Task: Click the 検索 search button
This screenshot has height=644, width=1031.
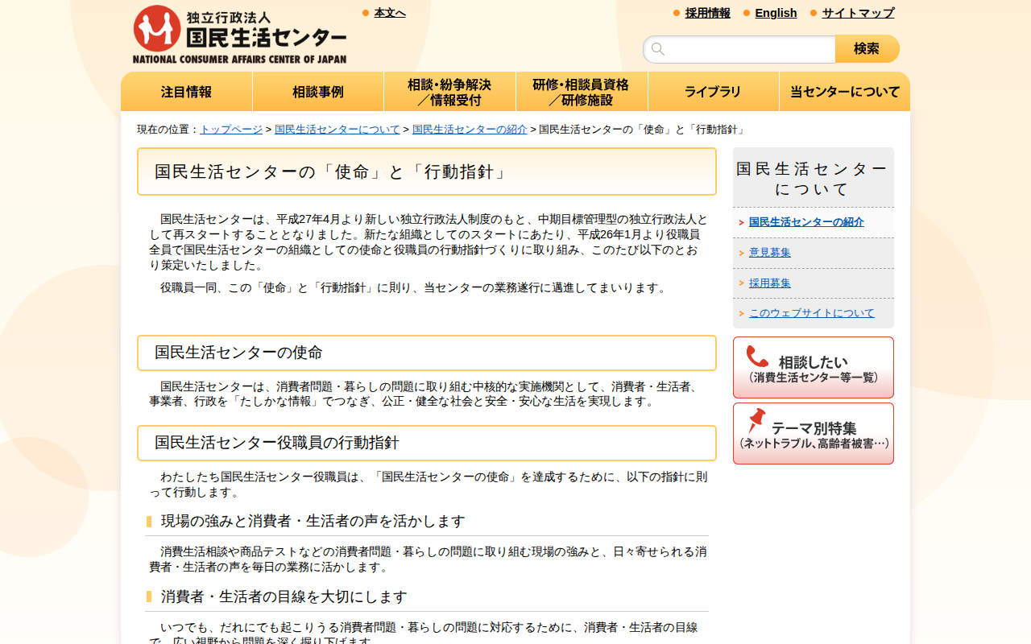Action: coord(867,49)
